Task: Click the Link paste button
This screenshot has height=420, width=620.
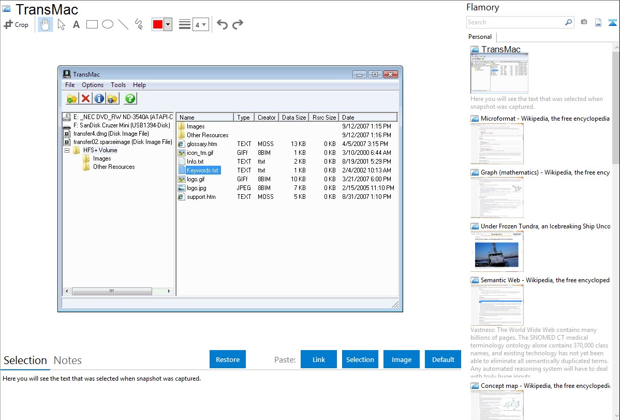Action: [x=319, y=359]
